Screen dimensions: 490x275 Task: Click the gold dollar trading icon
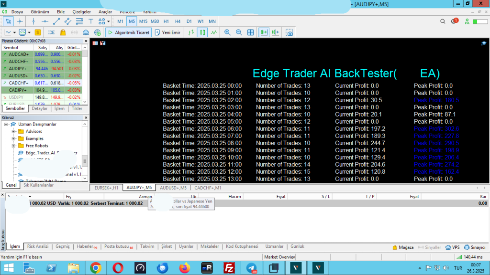tap(38, 32)
